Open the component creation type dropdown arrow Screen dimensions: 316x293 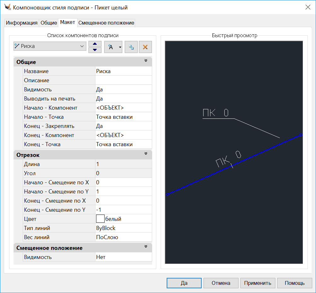click(120, 47)
